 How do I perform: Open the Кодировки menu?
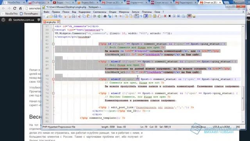[x=84, y=12]
